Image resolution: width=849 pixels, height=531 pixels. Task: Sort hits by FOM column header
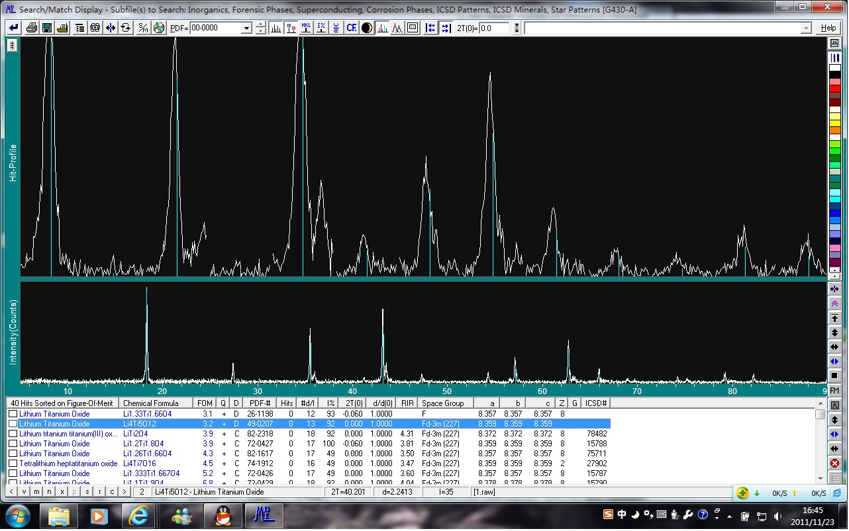[x=205, y=403]
